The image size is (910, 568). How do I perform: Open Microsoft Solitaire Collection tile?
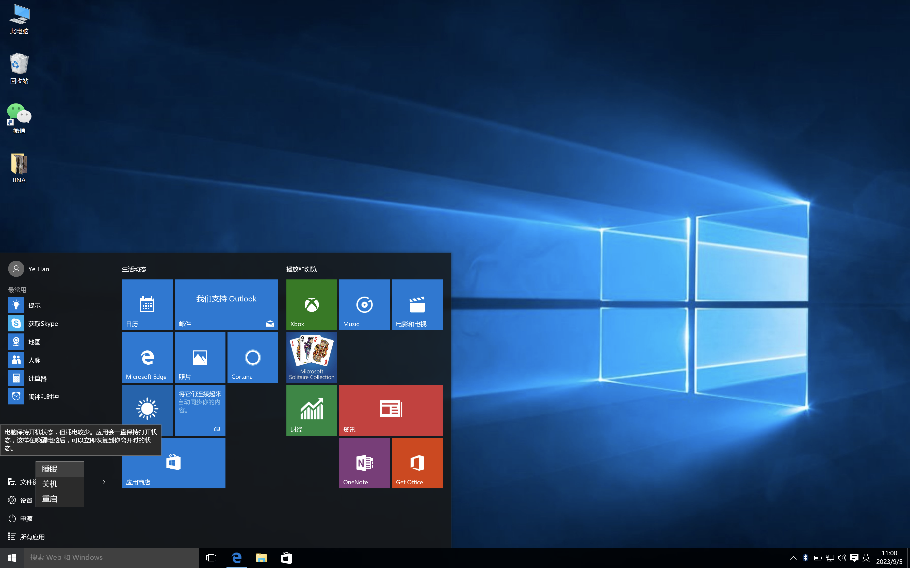tap(312, 357)
